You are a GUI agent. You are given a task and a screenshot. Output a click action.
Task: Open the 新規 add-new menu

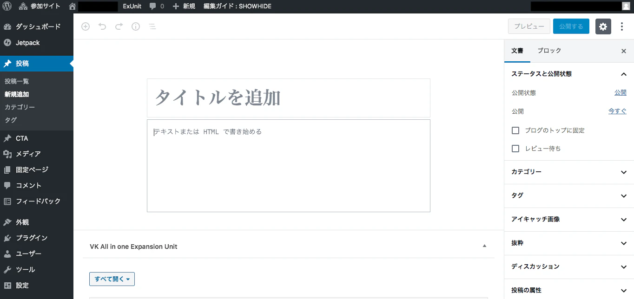(x=184, y=6)
